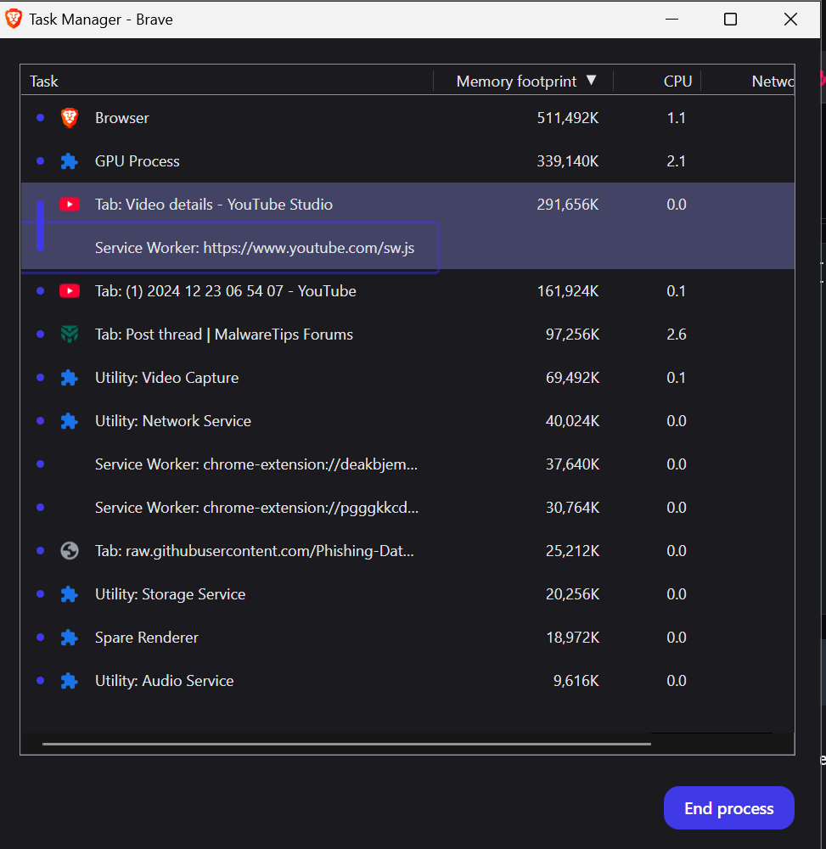Image resolution: width=826 pixels, height=849 pixels.
Task: Click the YouTube icon for 2024 12 23 tab
Action: point(70,291)
